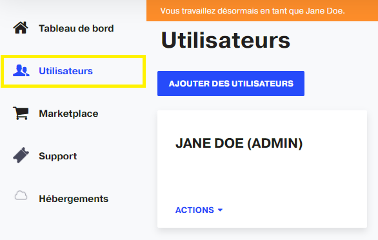This screenshot has width=378, height=240.
Task: Open the Support menu entry
Action: coord(58,156)
